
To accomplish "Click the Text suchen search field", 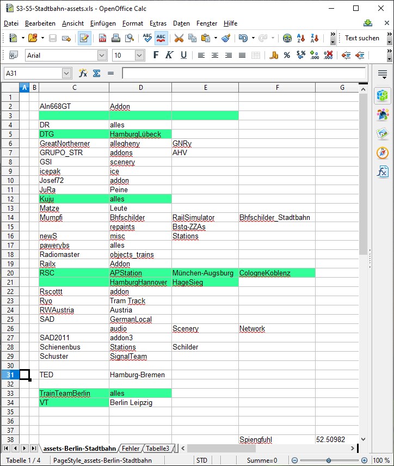I will [362, 38].
